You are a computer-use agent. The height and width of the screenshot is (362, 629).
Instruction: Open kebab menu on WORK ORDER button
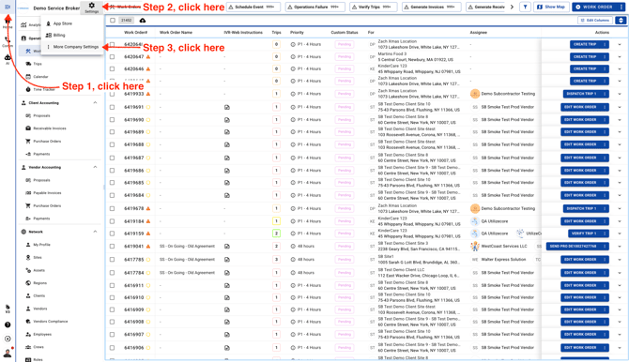tap(621, 7)
